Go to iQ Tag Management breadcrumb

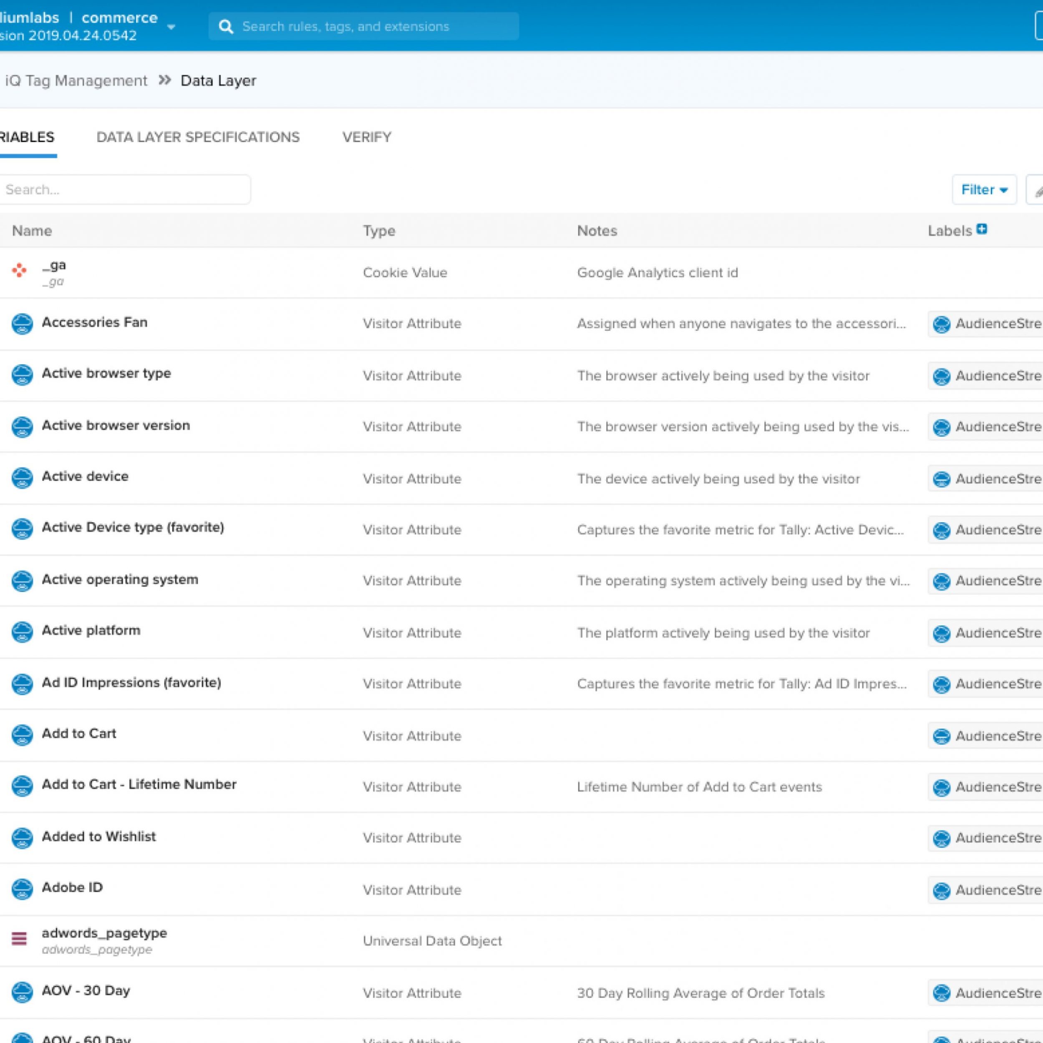coord(76,81)
